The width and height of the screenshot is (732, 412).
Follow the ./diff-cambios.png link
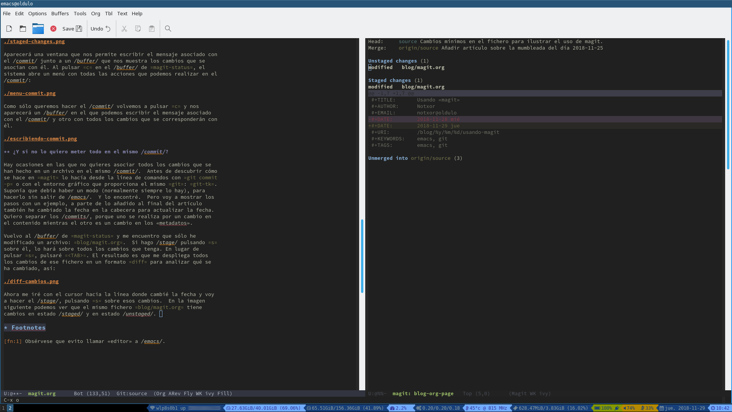(31, 282)
